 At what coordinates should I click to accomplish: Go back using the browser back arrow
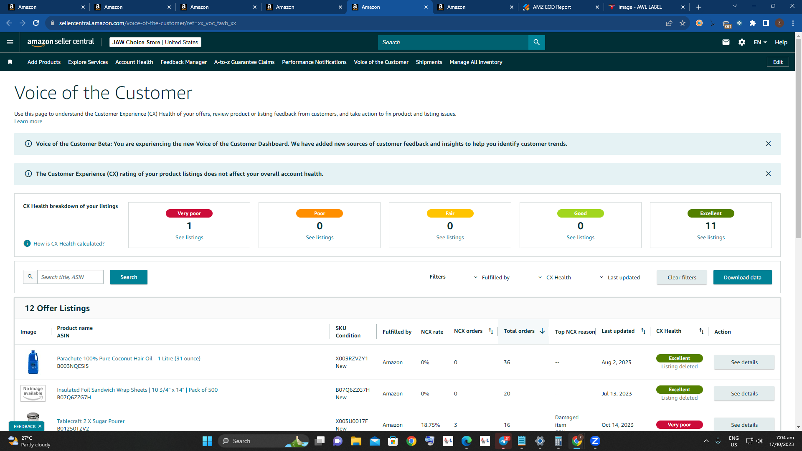(x=9, y=23)
